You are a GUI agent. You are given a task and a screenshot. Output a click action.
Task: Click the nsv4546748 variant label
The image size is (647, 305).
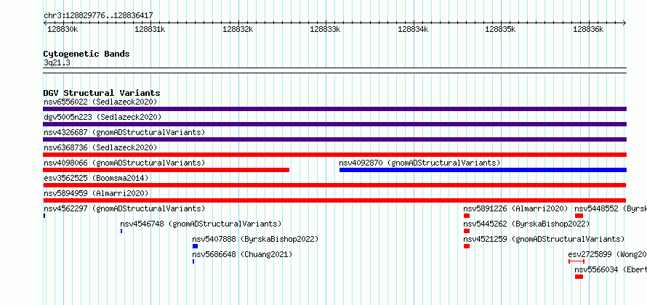pyautogui.click(x=201, y=224)
